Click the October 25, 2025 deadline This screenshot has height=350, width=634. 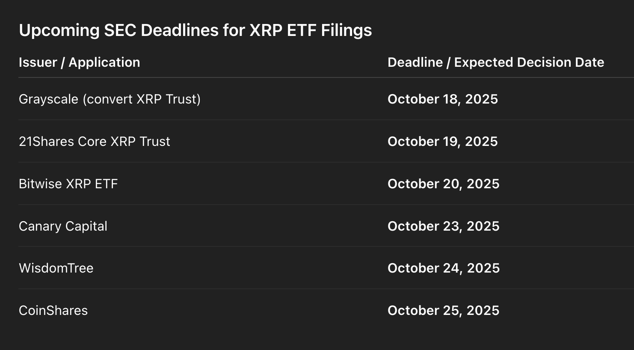coord(443,311)
